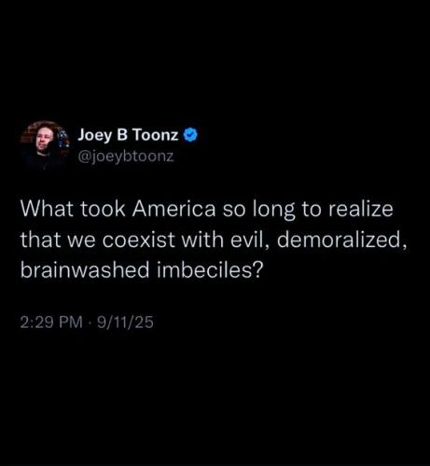Image resolution: width=430 pixels, height=466 pixels.
Task: Click the blue verified checkmark badge
Action: (x=191, y=135)
